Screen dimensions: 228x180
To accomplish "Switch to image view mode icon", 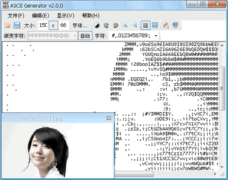I will [155, 25].
